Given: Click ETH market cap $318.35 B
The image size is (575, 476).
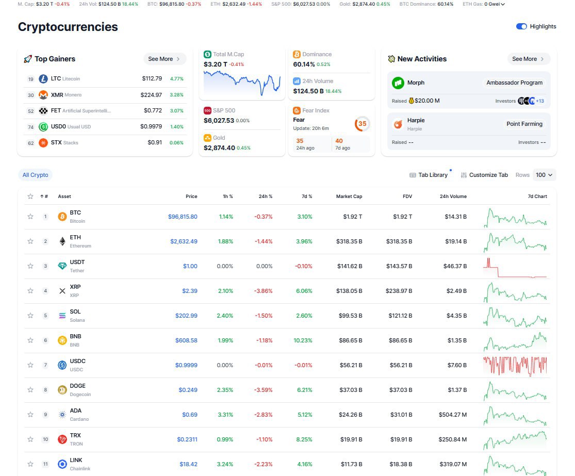Looking at the screenshot, I should coord(349,241).
